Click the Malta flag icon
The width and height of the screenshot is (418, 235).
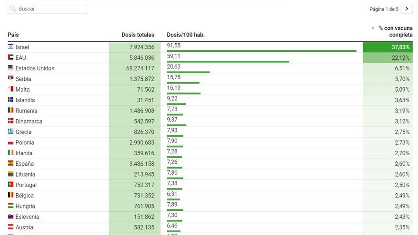pos(10,89)
